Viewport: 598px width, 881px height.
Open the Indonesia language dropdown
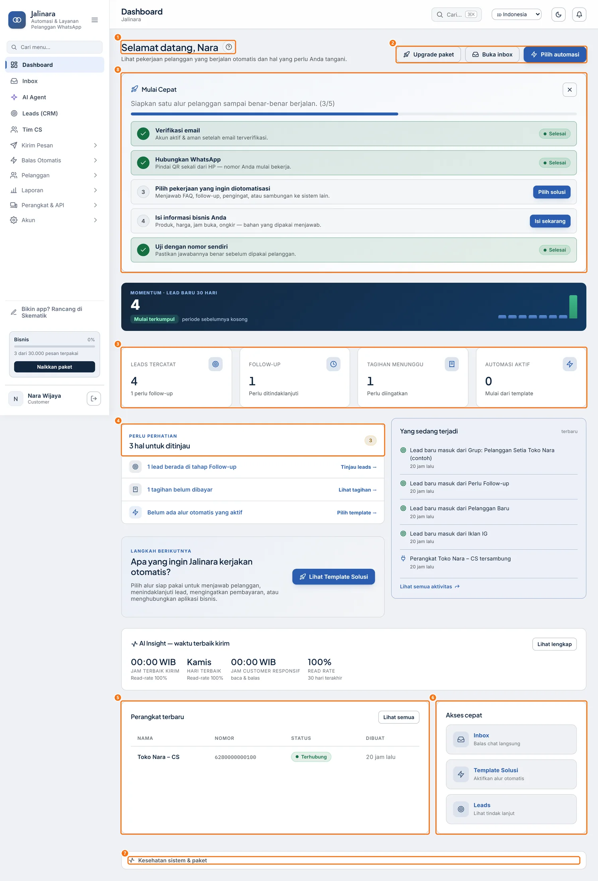517,14
